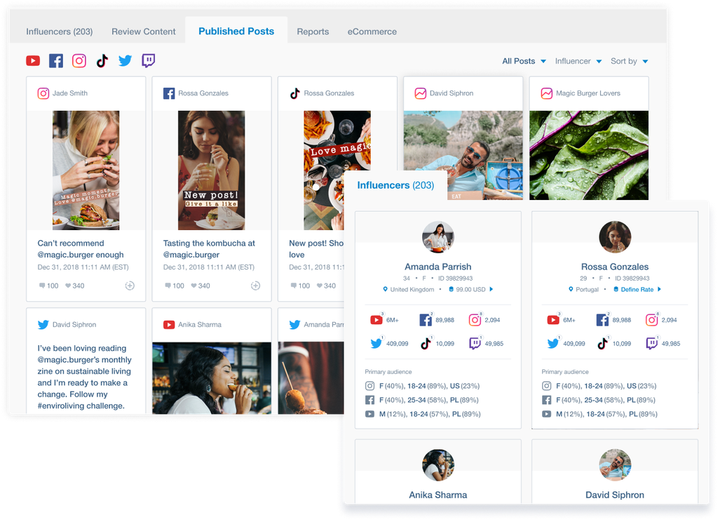Filter posts by Twitch icon
718x520 pixels.
149,61
